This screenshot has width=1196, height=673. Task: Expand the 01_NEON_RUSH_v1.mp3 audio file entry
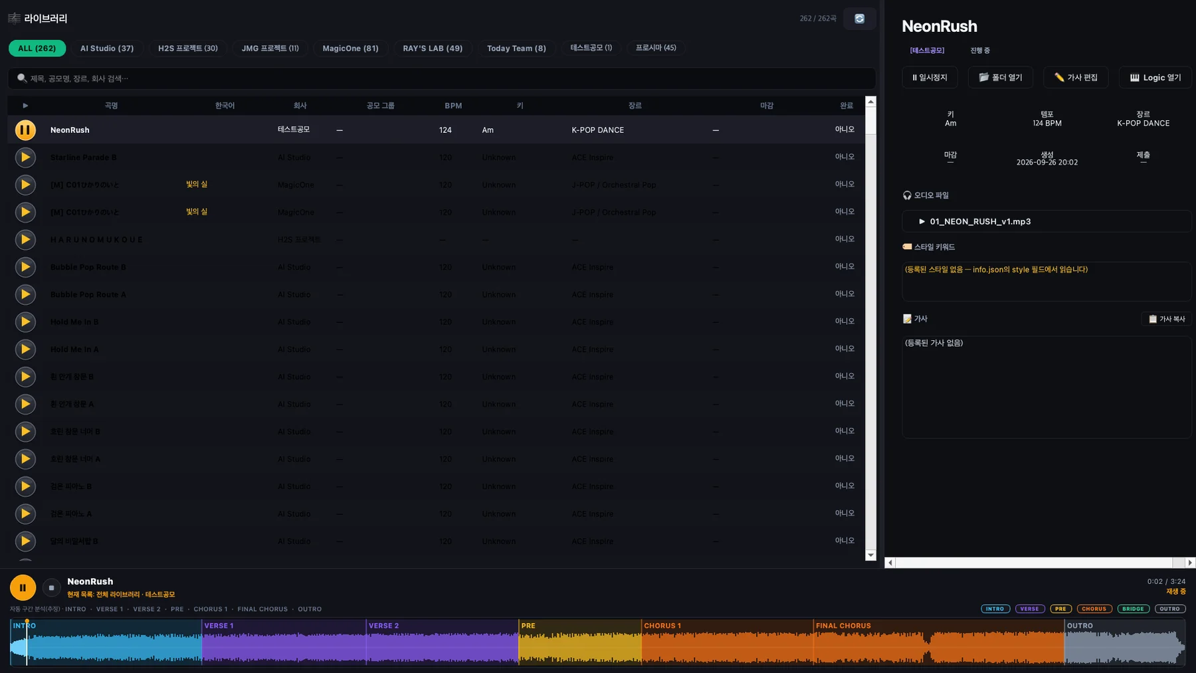pyautogui.click(x=1046, y=221)
